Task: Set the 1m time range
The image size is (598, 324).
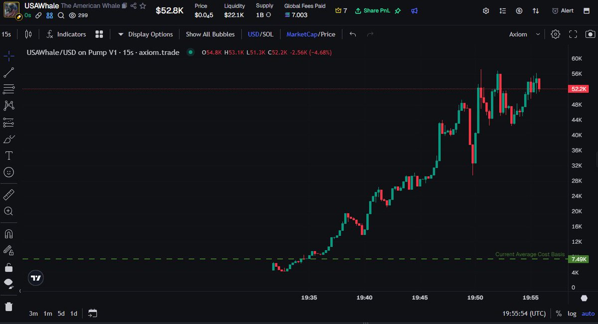Action: point(48,314)
